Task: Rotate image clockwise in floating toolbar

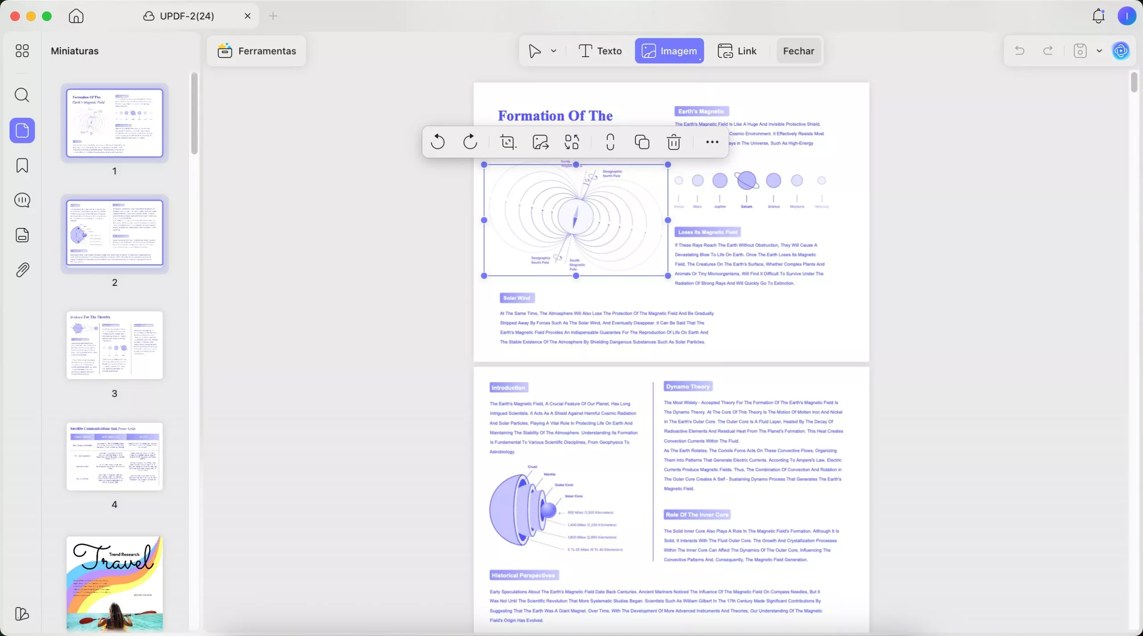Action: pos(470,142)
